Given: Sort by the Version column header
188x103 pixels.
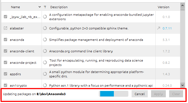Looking at the screenshot, I should [163, 7].
